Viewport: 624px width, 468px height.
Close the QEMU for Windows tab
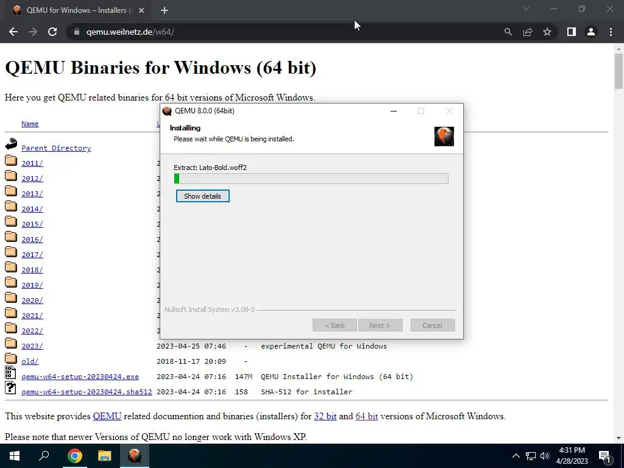pyautogui.click(x=141, y=10)
